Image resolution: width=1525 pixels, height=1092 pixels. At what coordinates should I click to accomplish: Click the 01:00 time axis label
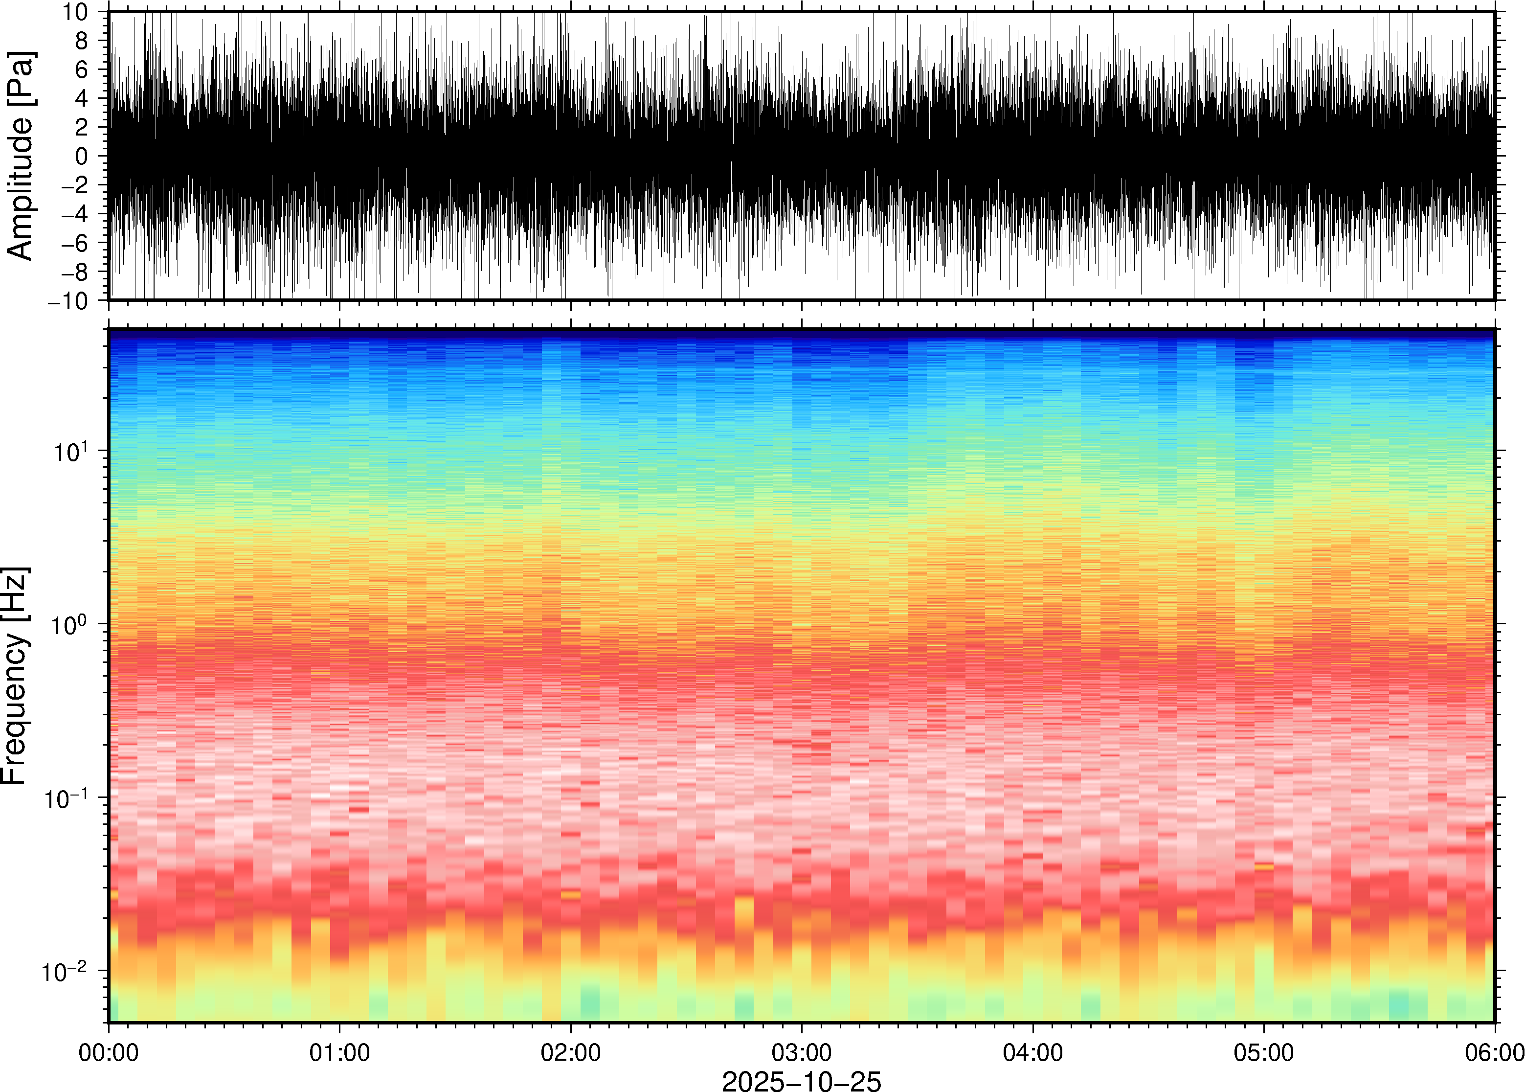(x=339, y=1052)
